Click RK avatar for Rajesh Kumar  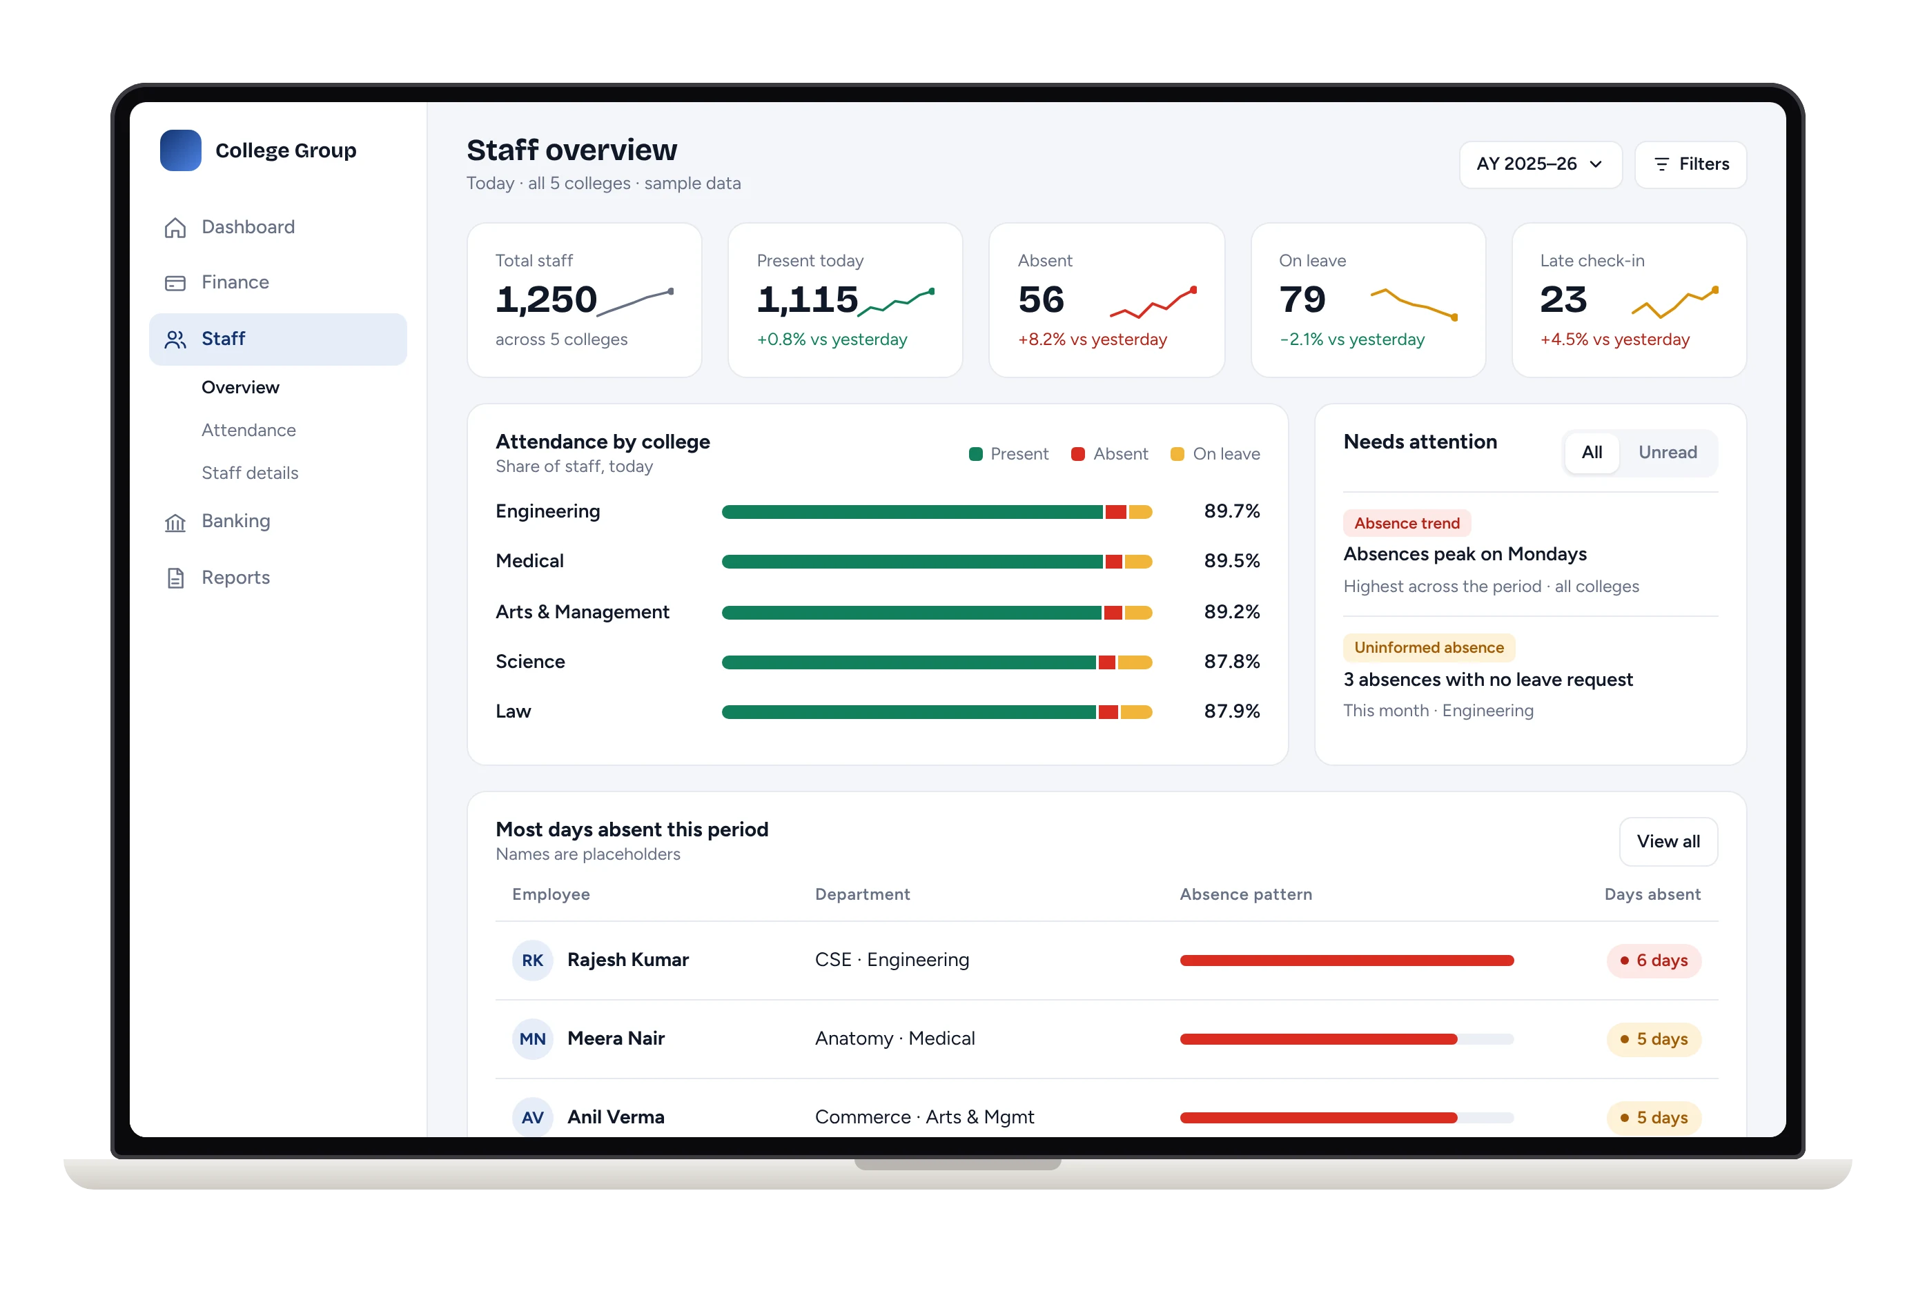pos(531,961)
